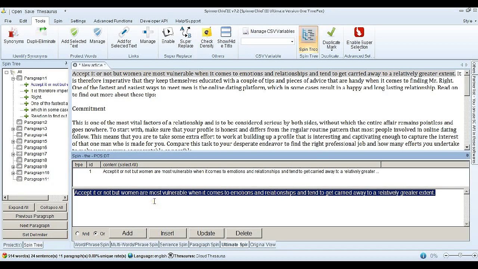This screenshot has height=269, width=478.
Task: Open the File menu
Action: 8,21
